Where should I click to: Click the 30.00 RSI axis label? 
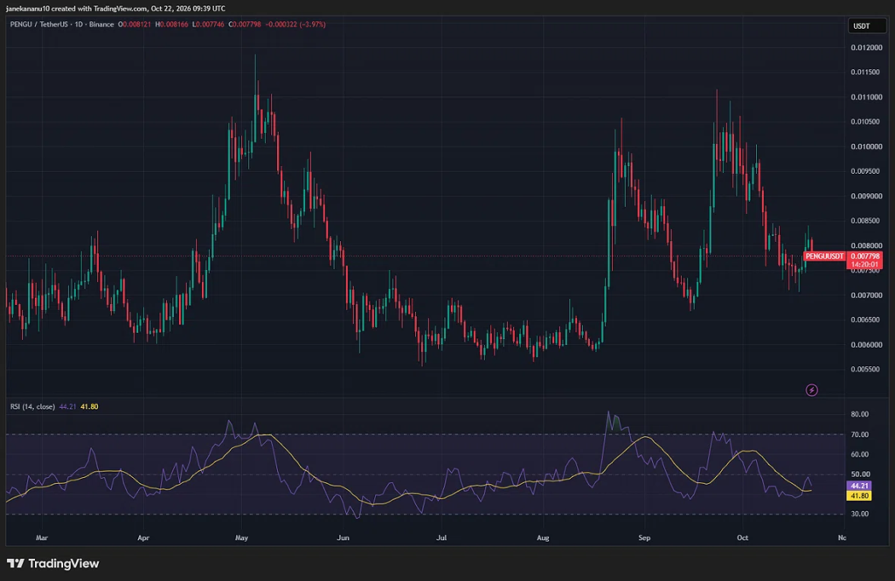(x=860, y=515)
